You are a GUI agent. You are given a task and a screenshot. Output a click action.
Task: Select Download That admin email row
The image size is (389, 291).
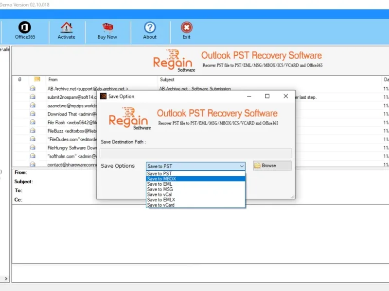[72, 114]
